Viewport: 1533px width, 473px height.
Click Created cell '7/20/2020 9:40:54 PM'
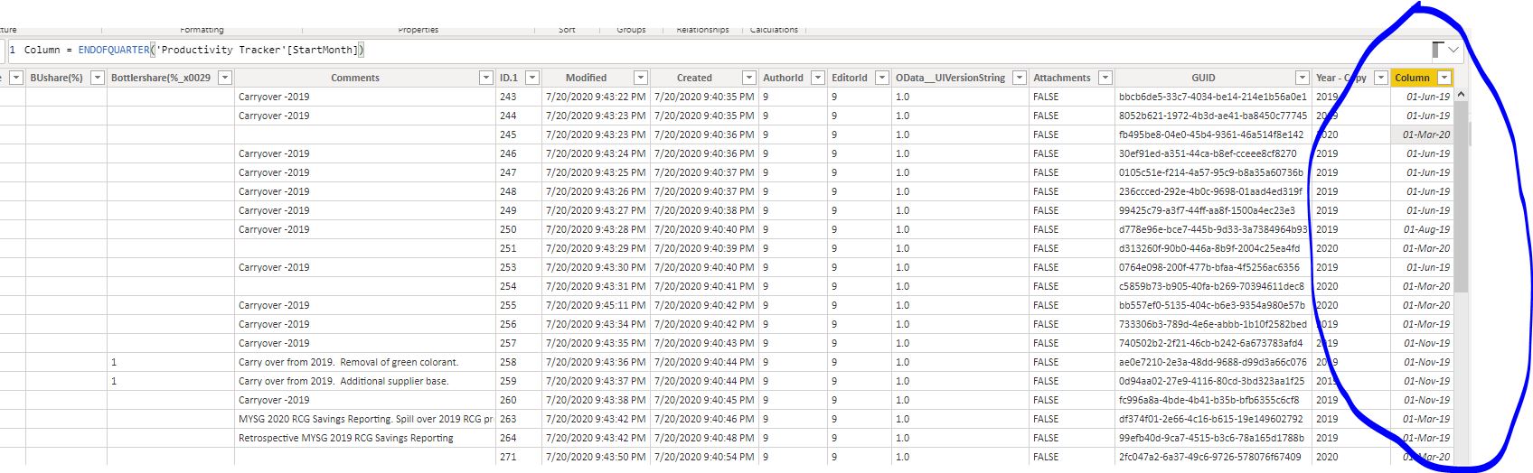704,457
